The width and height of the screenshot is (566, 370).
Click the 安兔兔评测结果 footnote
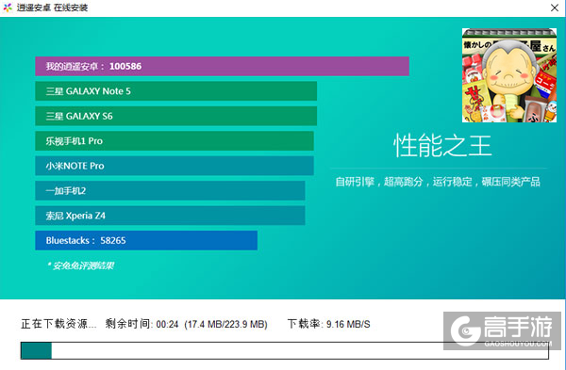[80, 265]
